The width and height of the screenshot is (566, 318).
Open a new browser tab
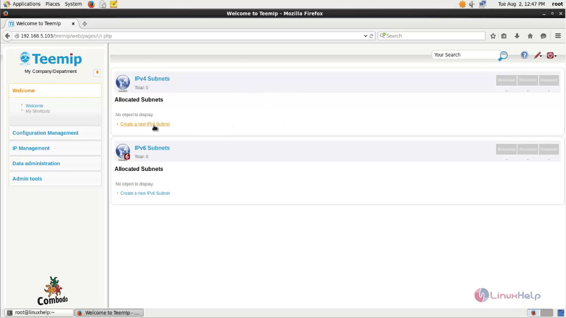(x=84, y=23)
